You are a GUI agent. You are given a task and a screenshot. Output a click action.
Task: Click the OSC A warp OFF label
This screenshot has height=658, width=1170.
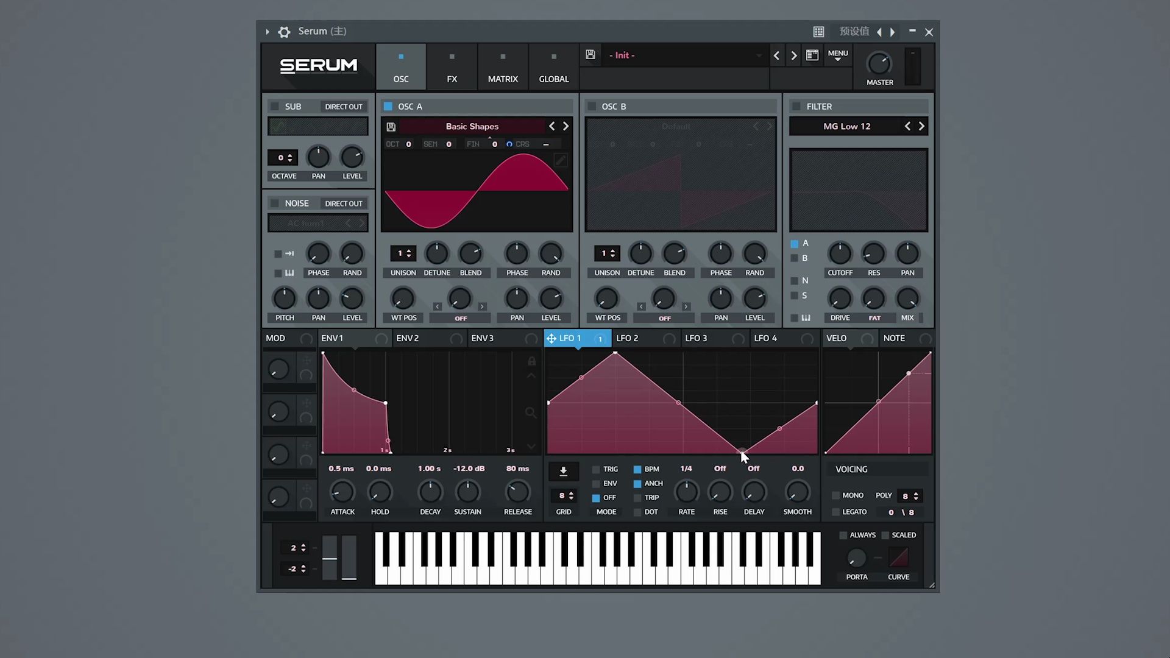coord(461,318)
